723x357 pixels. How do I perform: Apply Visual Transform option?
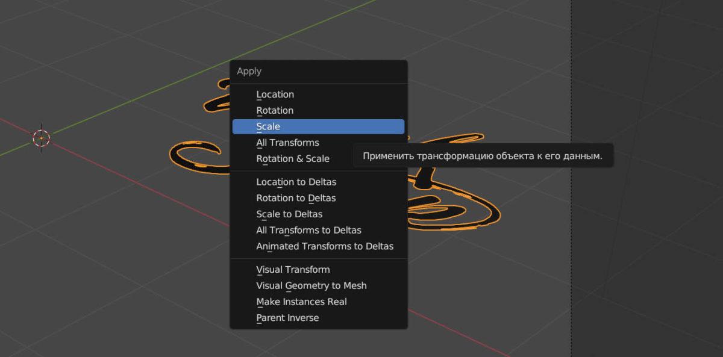[x=318, y=270]
